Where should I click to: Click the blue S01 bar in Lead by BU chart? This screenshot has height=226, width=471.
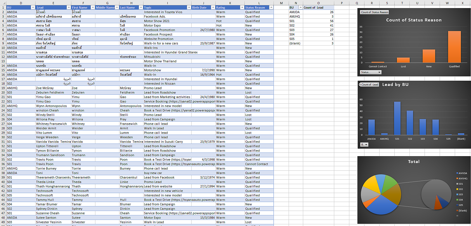coord(397,118)
